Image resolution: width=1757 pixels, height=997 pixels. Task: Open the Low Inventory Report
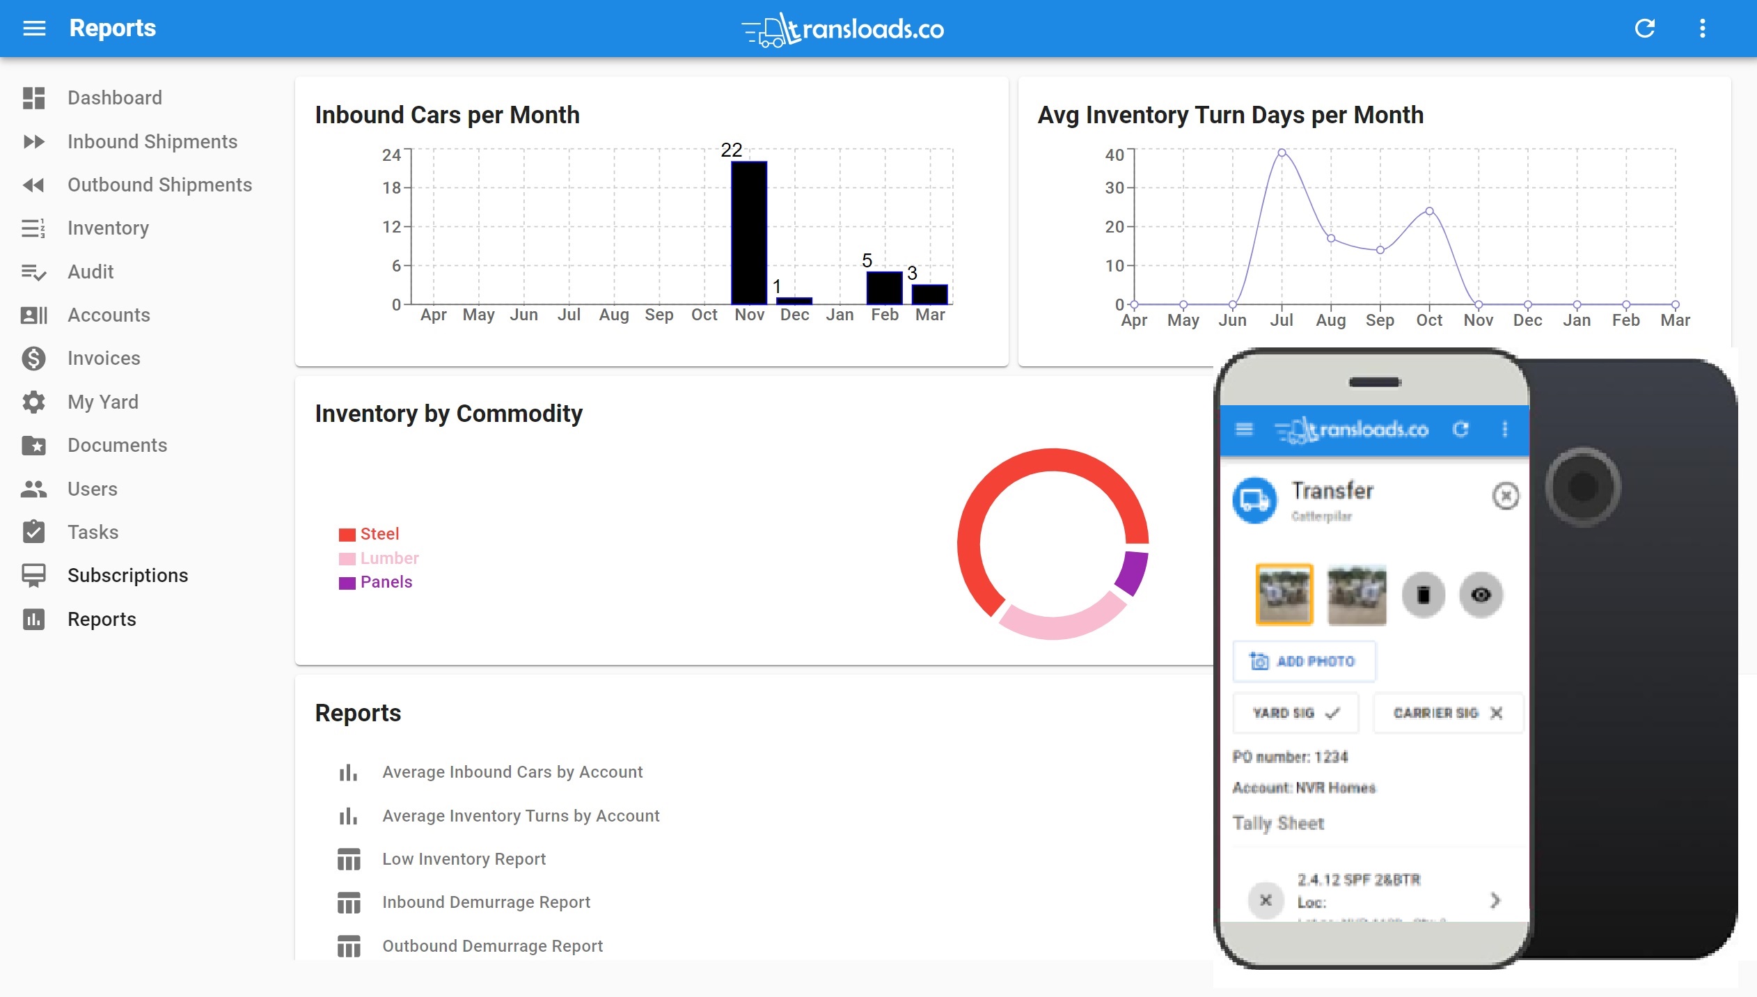coord(463,859)
